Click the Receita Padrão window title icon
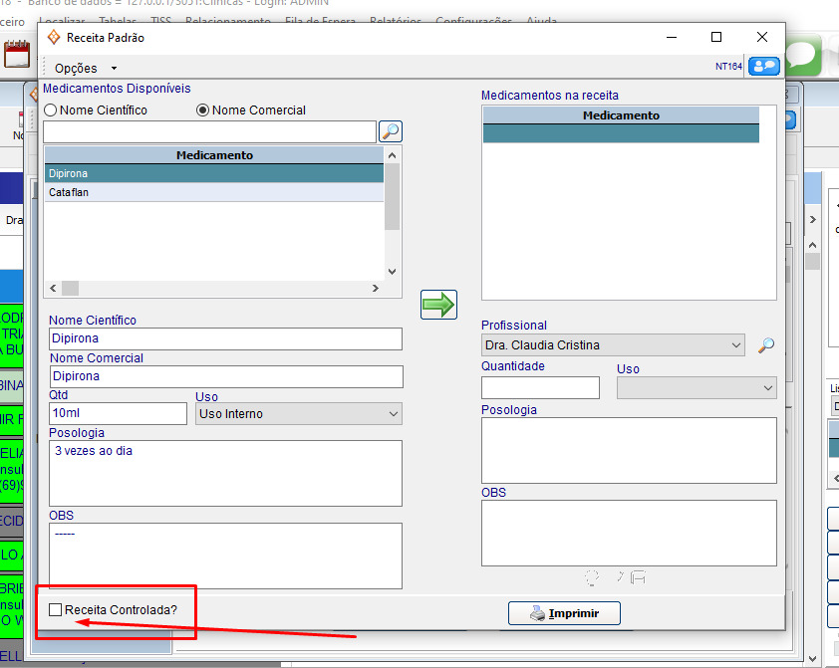Image resolution: width=839 pixels, height=668 pixels. pos(54,37)
